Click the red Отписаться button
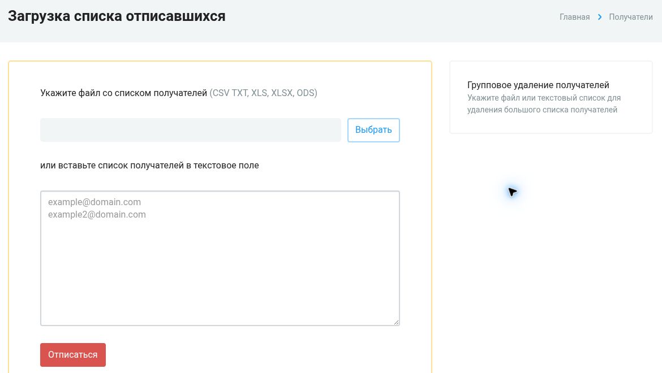 pyautogui.click(x=72, y=355)
